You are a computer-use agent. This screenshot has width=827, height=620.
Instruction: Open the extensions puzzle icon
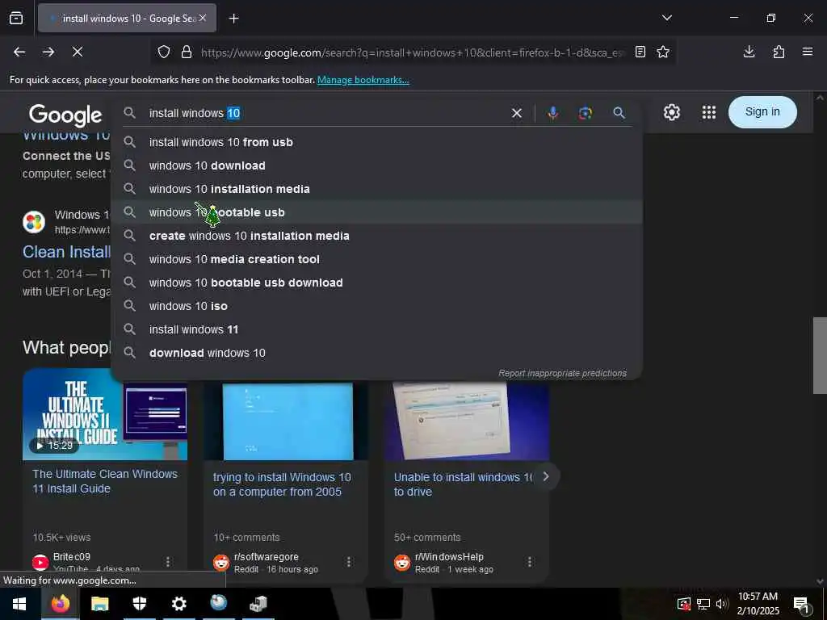click(779, 52)
